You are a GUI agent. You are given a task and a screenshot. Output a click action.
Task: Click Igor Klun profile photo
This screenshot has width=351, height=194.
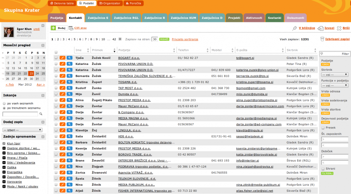point(9,32)
